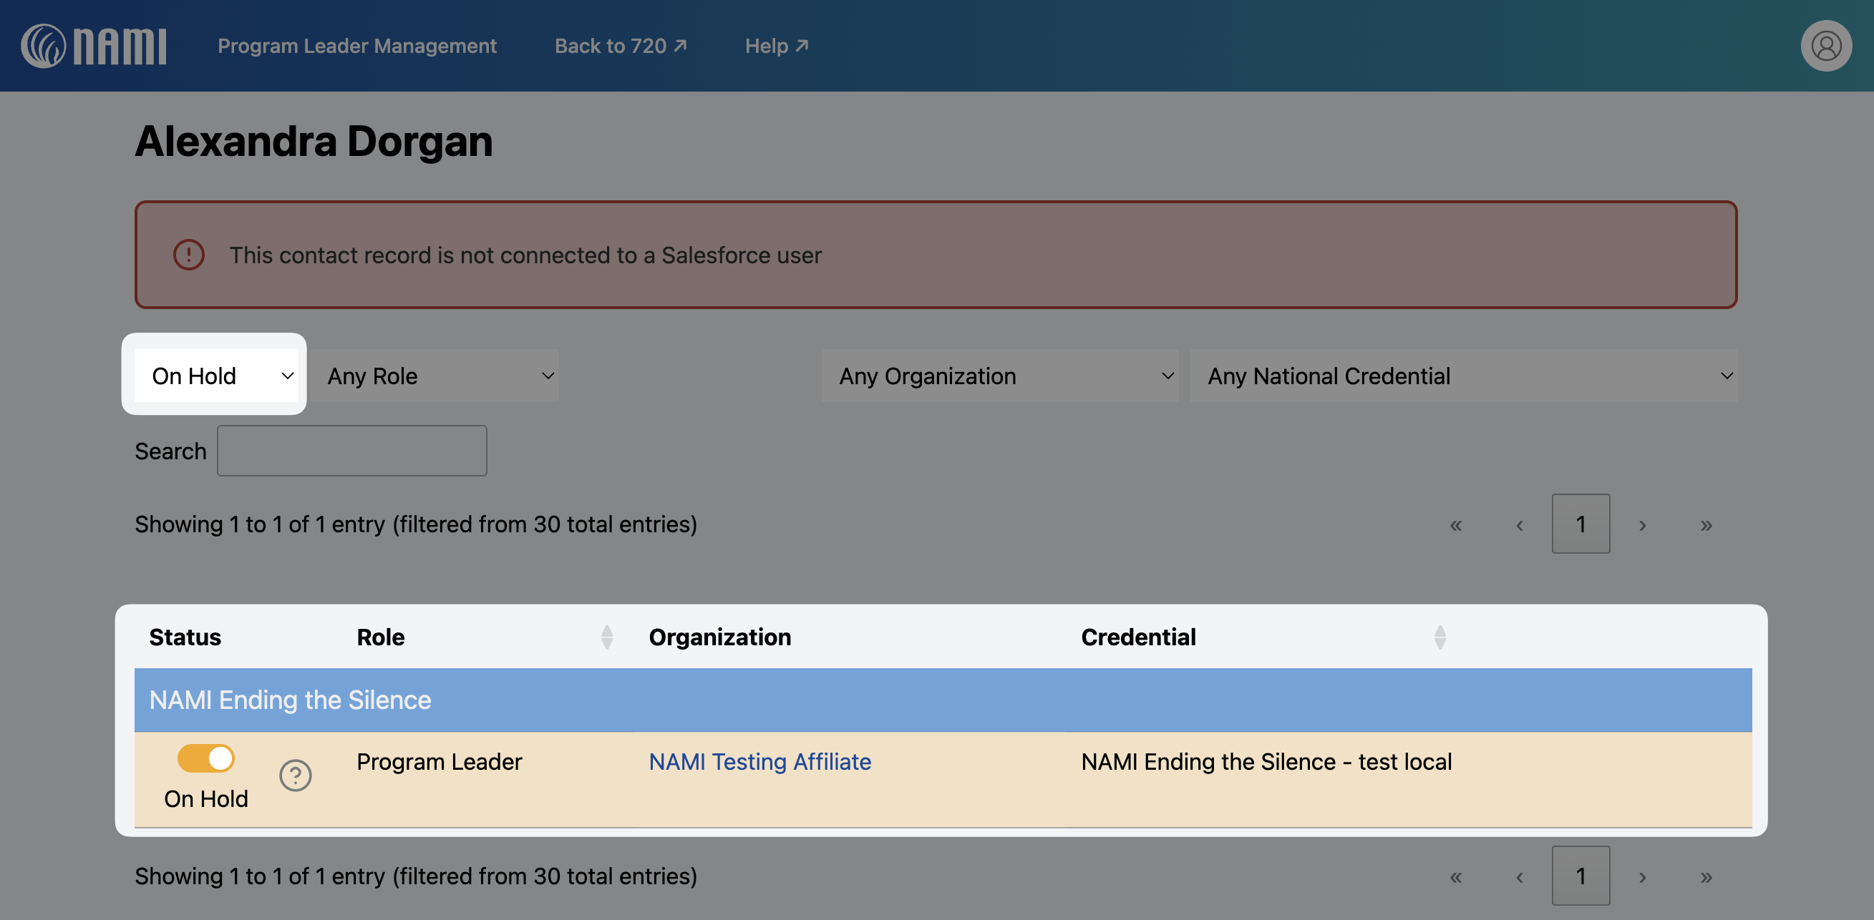Click the help question mark beside On Hold
The width and height of the screenshot is (1874, 920).
tap(296, 775)
